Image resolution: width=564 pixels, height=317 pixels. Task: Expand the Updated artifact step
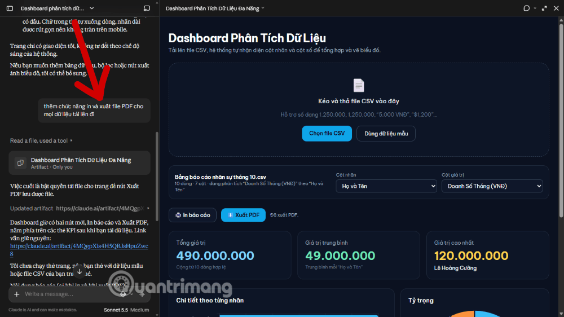pos(80,208)
